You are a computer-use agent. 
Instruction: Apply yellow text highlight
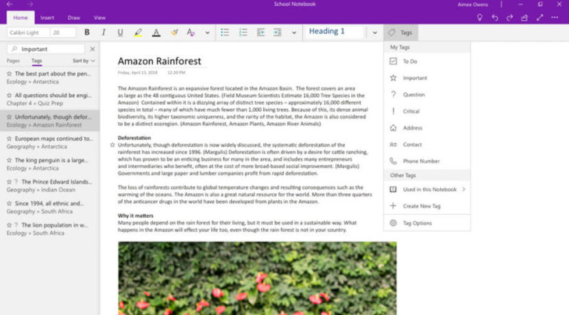(138, 32)
